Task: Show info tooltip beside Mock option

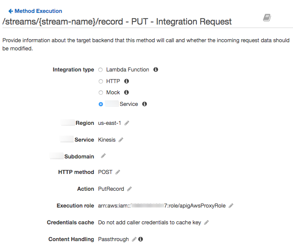Action: point(126,92)
